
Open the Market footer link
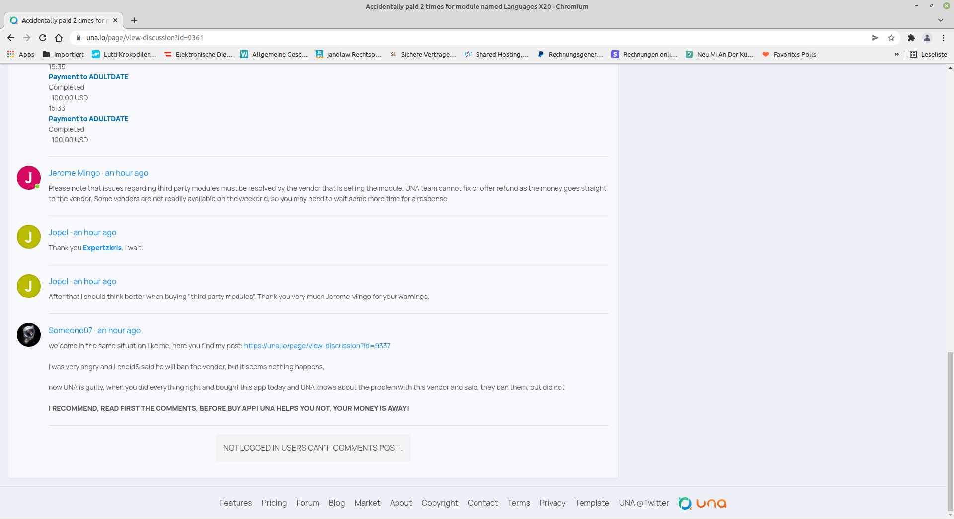tap(367, 503)
